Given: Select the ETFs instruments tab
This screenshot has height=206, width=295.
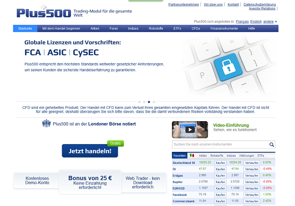Looking at the screenshot, I should (x=261, y=156).
